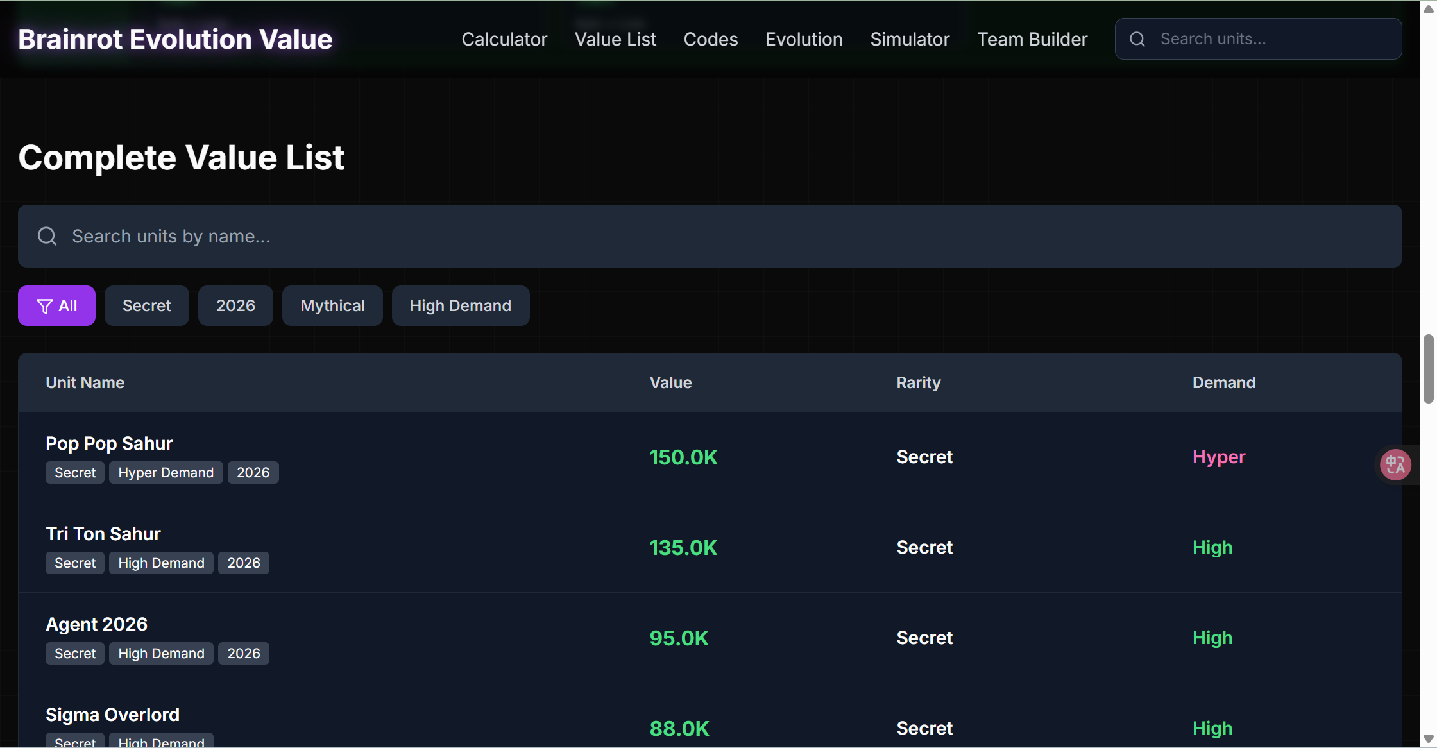Viewport: 1437px width, 748px height.
Task: Click the magnifying glass in the unit search bar
Action: [46, 236]
